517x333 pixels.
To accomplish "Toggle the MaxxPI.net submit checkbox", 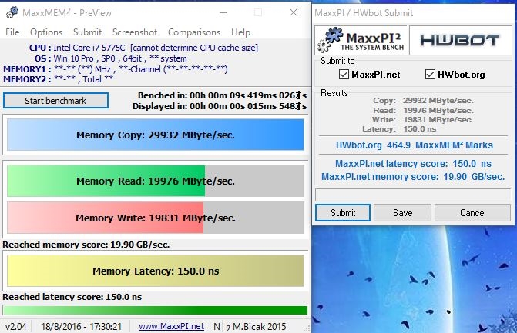I will [344, 75].
